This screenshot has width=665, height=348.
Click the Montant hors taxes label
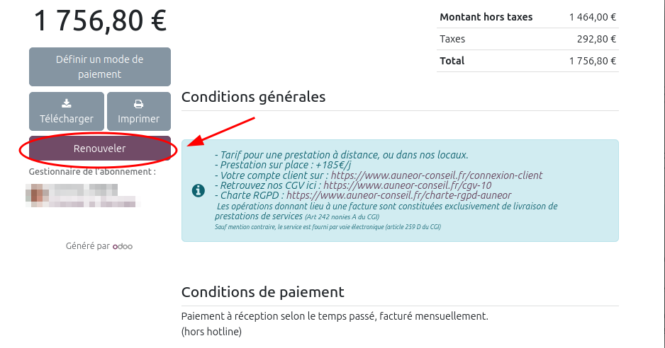coord(486,17)
